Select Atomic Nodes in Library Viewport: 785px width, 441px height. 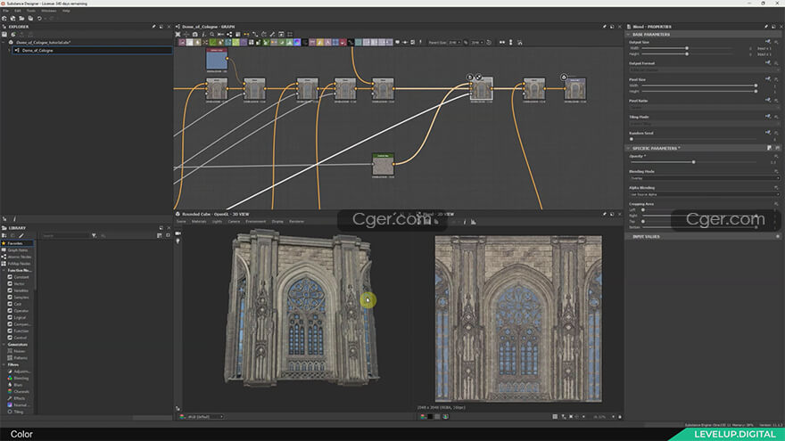17,257
